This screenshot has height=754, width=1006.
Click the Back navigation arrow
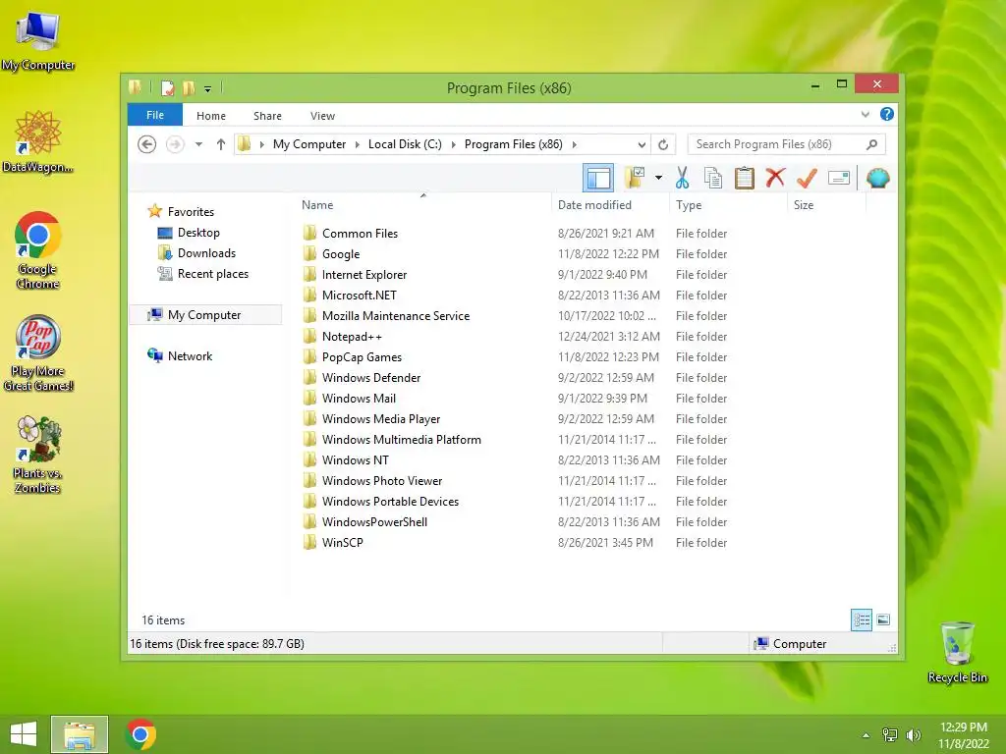[147, 144]
